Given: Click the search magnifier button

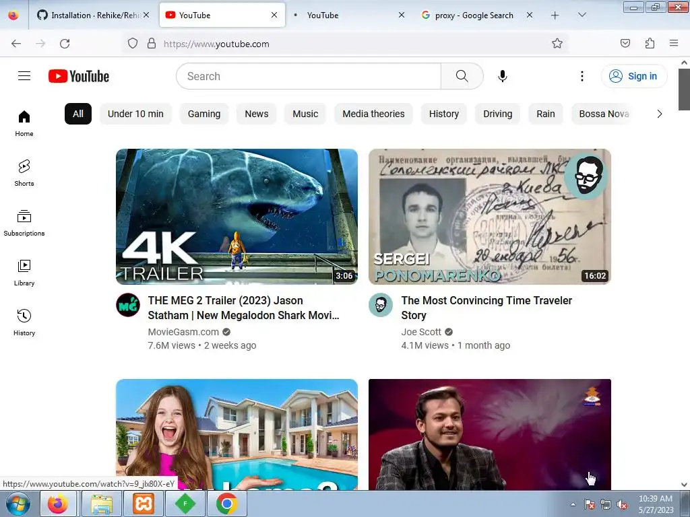Looking at the screenshot, I should click(462, 76).
